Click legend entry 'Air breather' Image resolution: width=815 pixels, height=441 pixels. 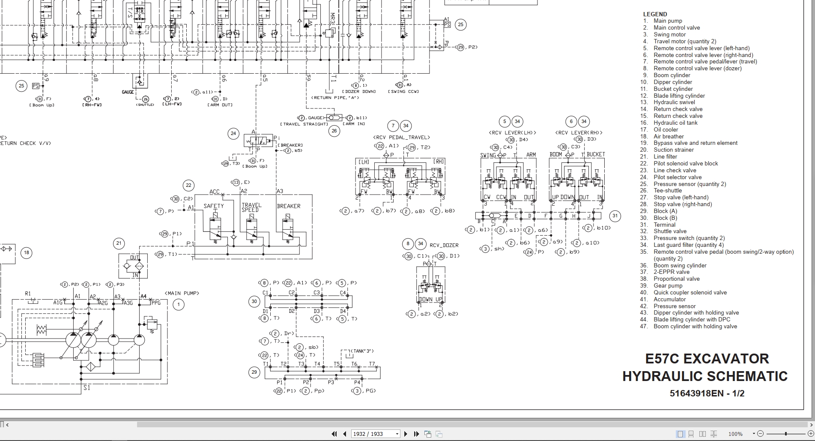click(669, 137)
